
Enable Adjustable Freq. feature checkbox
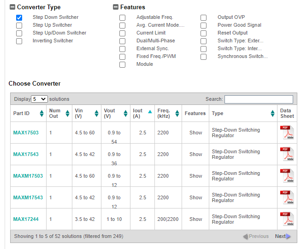tap(122, 17)
